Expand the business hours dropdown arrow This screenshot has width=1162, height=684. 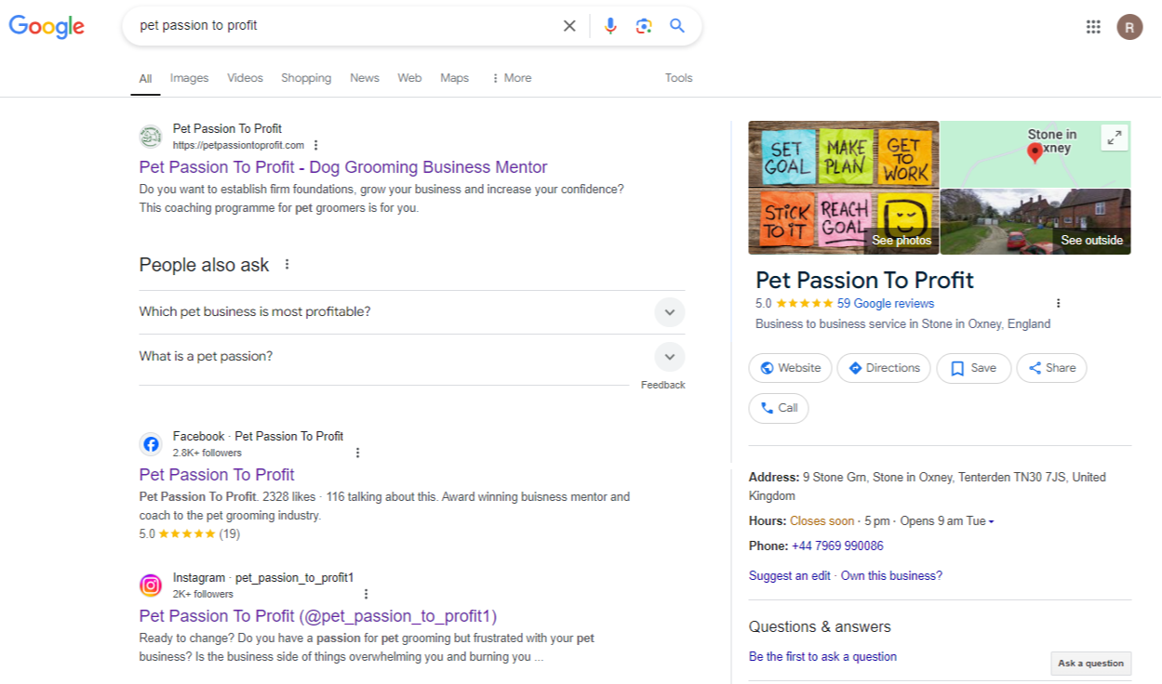[x=991, y=522]
